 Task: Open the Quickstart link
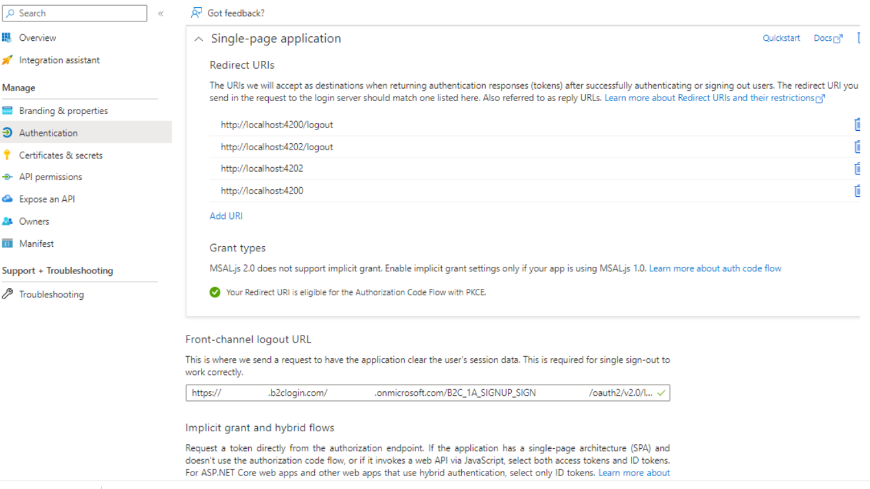(x=781, y=38)
